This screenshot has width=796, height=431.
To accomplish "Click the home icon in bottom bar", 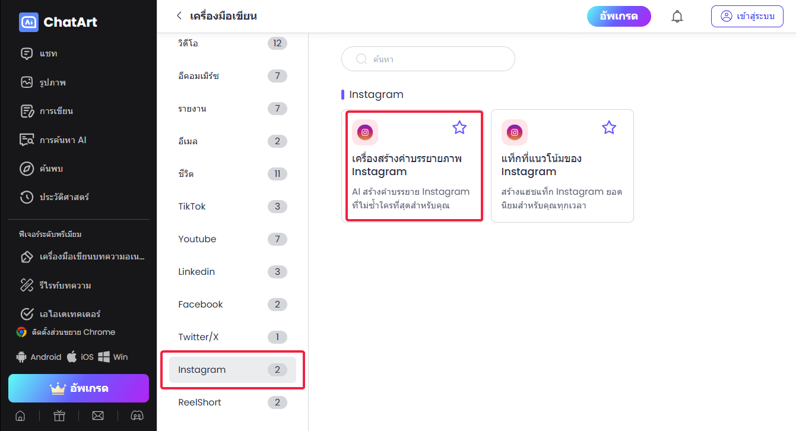I will click(x=20, y=416).
